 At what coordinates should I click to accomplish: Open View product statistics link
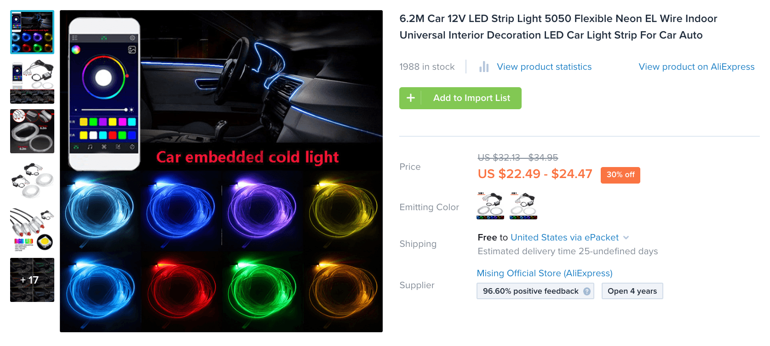(x=544, y=67)
